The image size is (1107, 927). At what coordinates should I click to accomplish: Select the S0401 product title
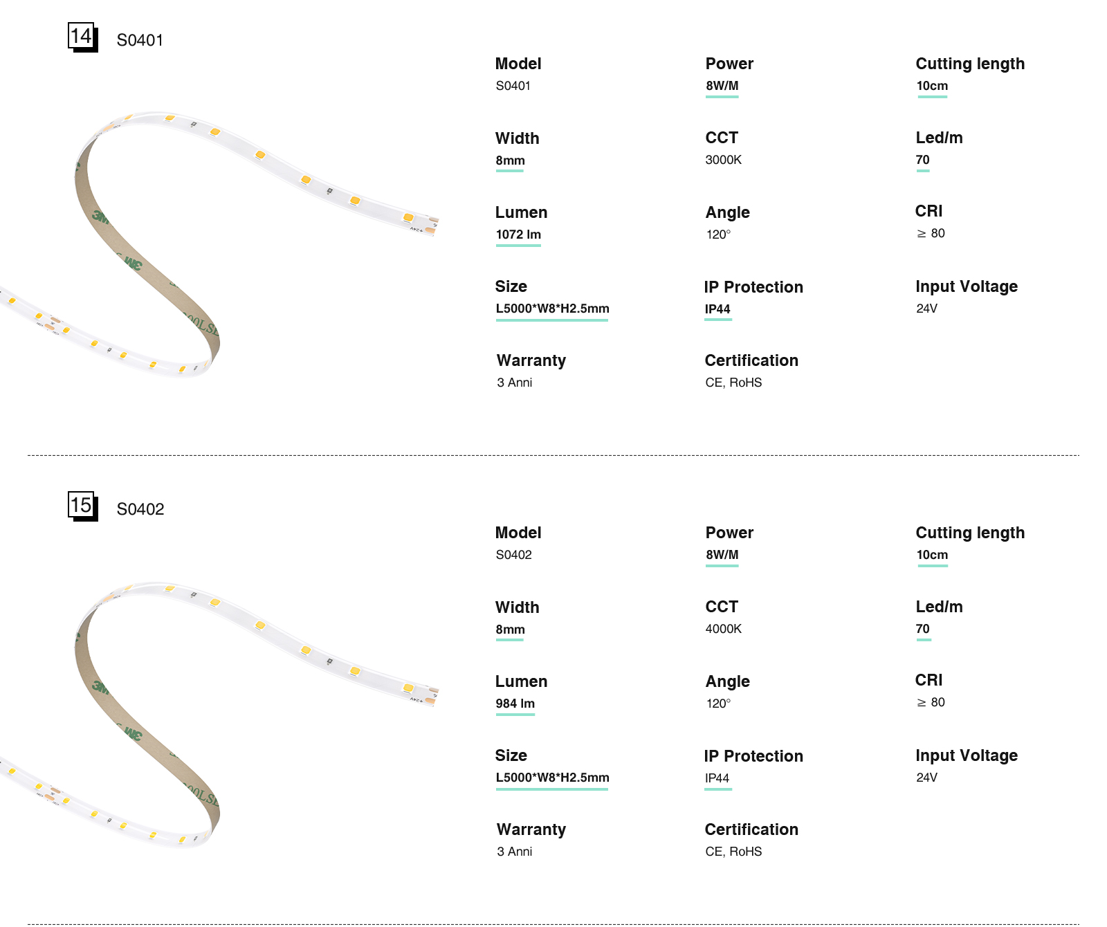click(140, 40)
